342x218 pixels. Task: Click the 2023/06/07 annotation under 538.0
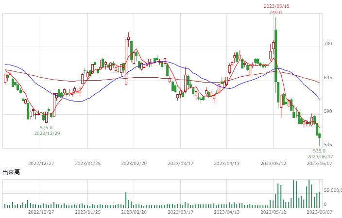click(320, 157)
